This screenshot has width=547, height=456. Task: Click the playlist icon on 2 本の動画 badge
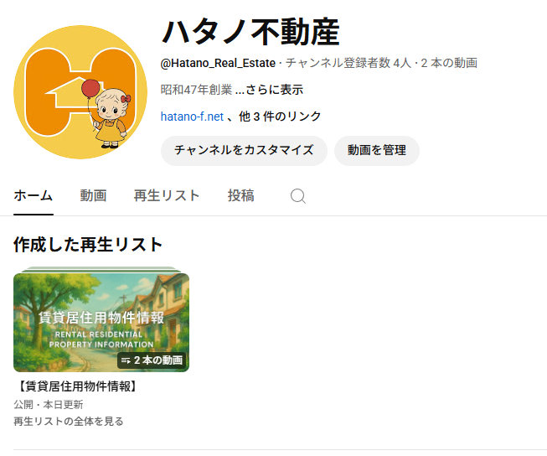pyautogui.click(x=126, y=360)
